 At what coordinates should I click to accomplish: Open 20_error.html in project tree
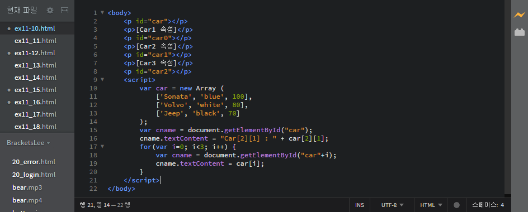pyautogui.click(x=34, y=162)
